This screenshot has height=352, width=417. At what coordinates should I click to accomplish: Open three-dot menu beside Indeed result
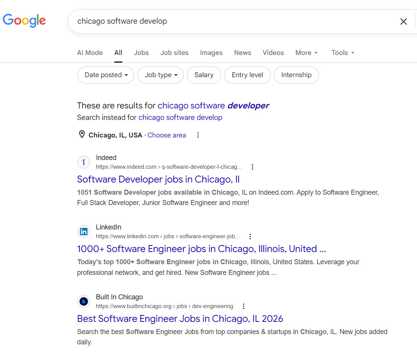click(x=252, y=167)
